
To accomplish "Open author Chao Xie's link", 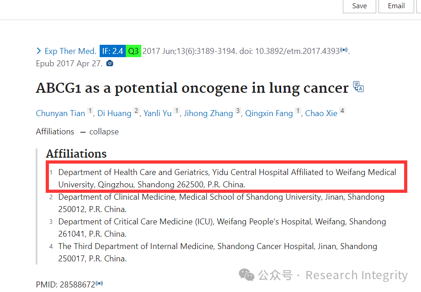I will click(321, 113).
